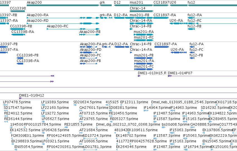Select EST EK264346.5prime
The width and height of the screenshot is (237, 151).
tap(118, 150)
